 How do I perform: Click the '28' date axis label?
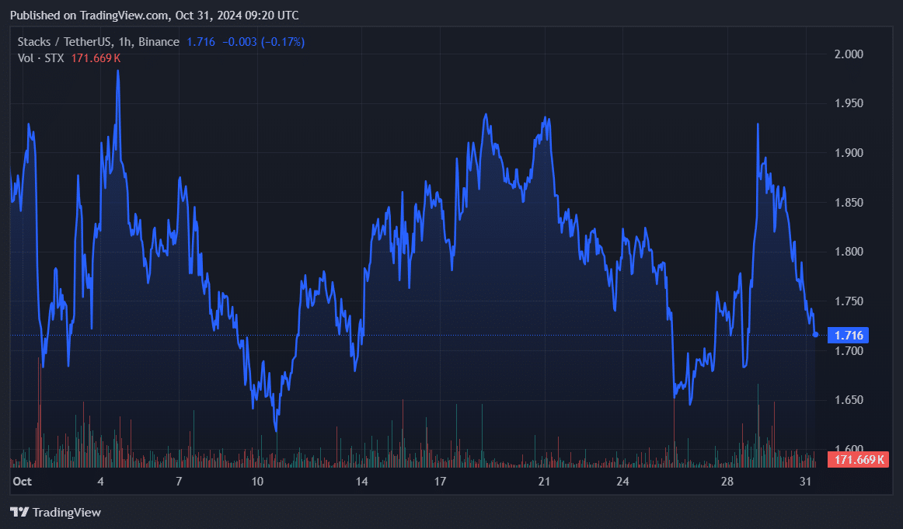point(727,481)
